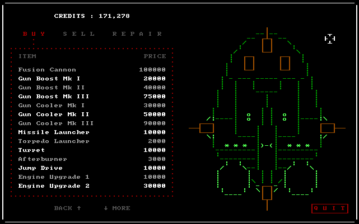Switch to the SELL tab

(78, 34)
